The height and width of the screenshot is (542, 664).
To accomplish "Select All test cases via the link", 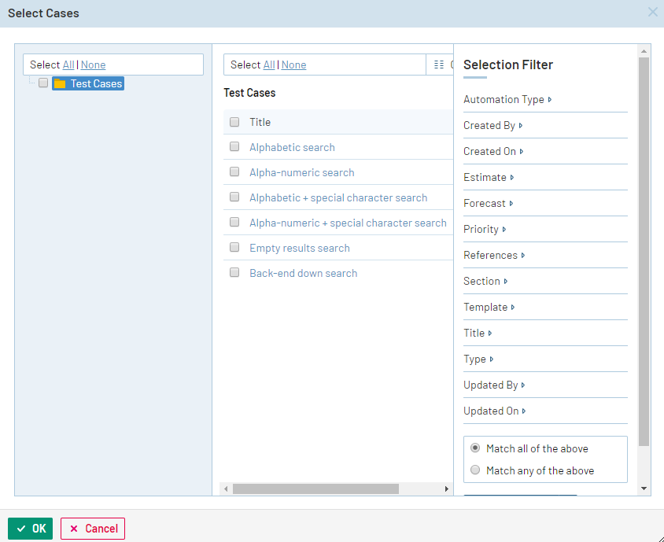I will 267,64.
